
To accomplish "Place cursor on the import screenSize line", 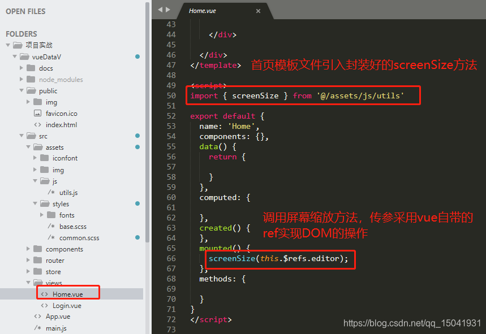I will (297, 96).
